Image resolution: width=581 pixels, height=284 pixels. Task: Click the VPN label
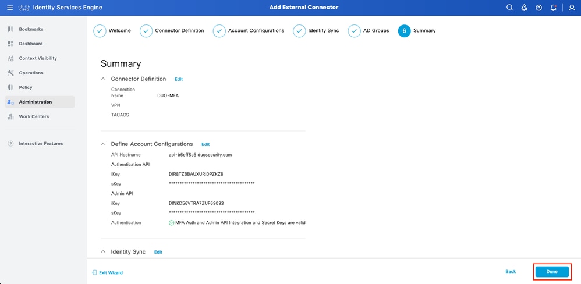116,105
